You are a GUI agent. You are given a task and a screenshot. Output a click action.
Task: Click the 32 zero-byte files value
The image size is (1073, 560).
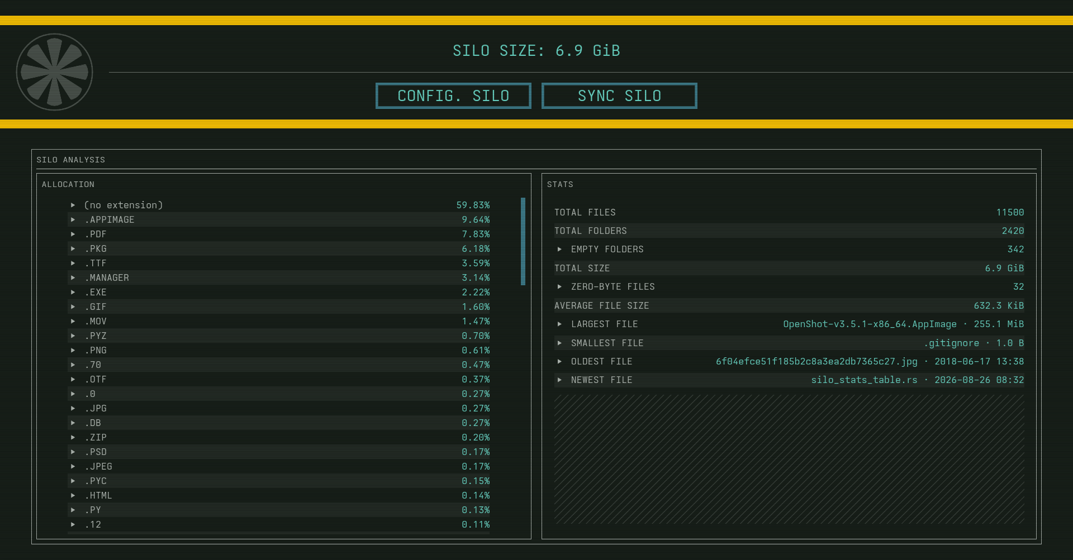click(x=1018, y=286)
